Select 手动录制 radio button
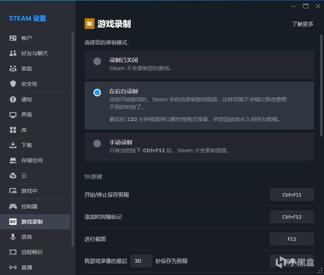The image size is (324, 275). tap(97, 144)
